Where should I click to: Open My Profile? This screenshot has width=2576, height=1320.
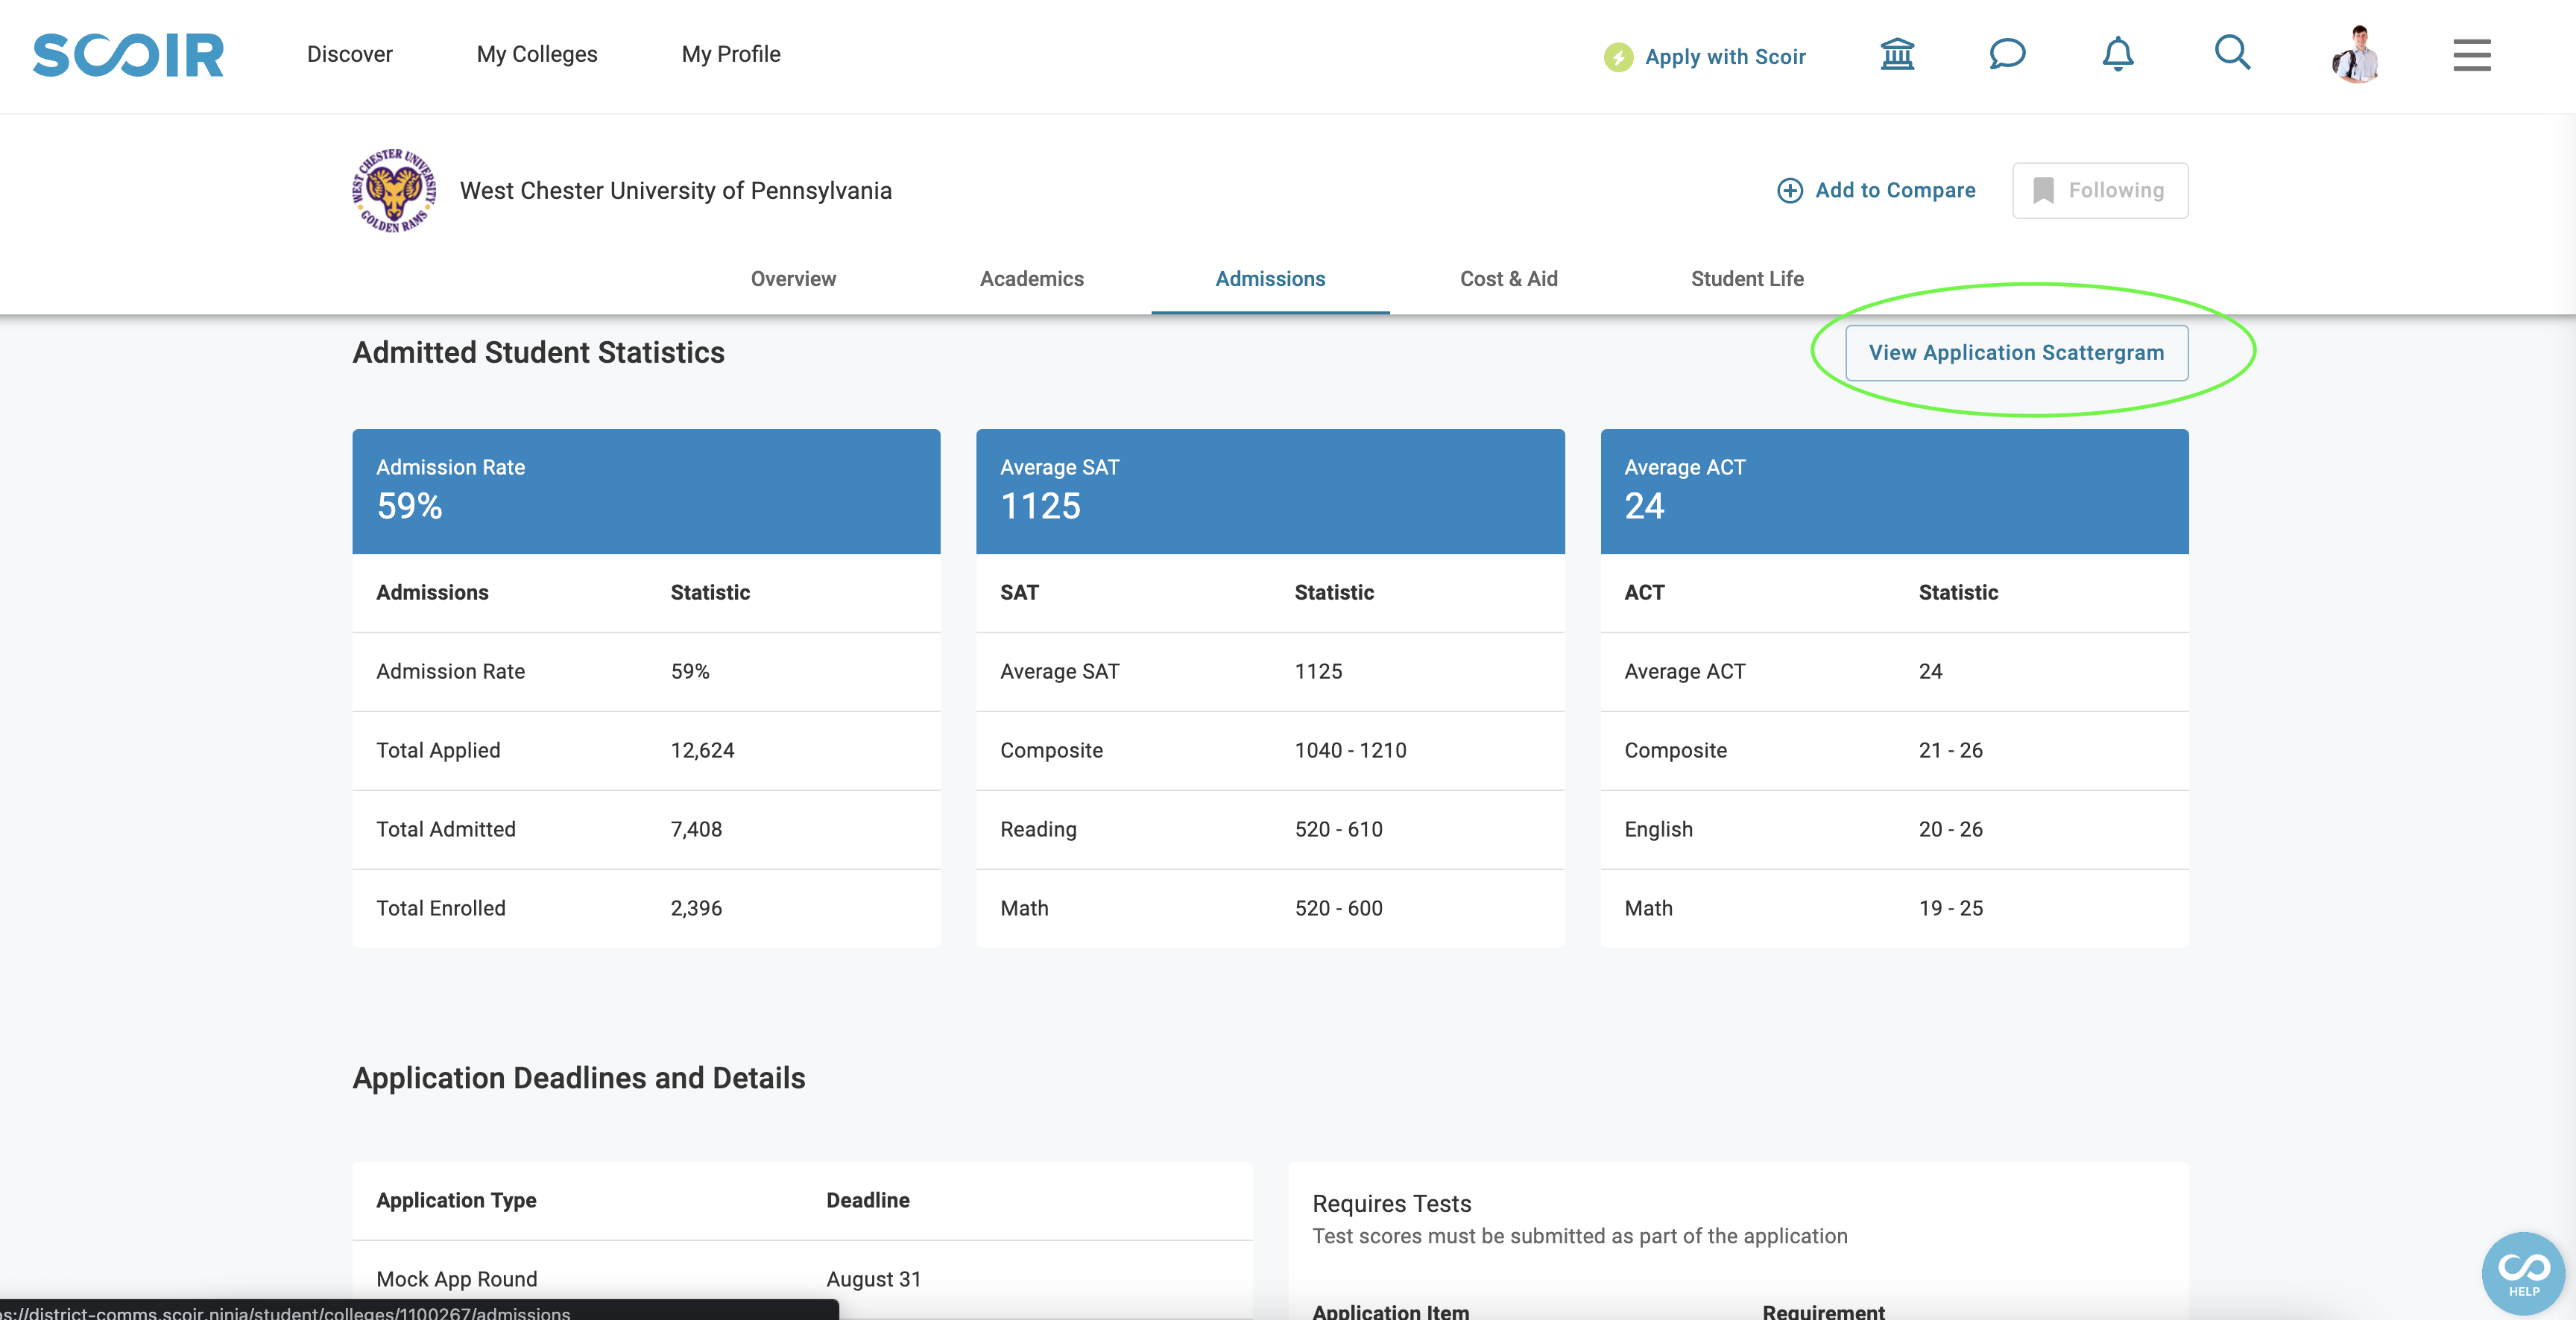click(731, 54)
